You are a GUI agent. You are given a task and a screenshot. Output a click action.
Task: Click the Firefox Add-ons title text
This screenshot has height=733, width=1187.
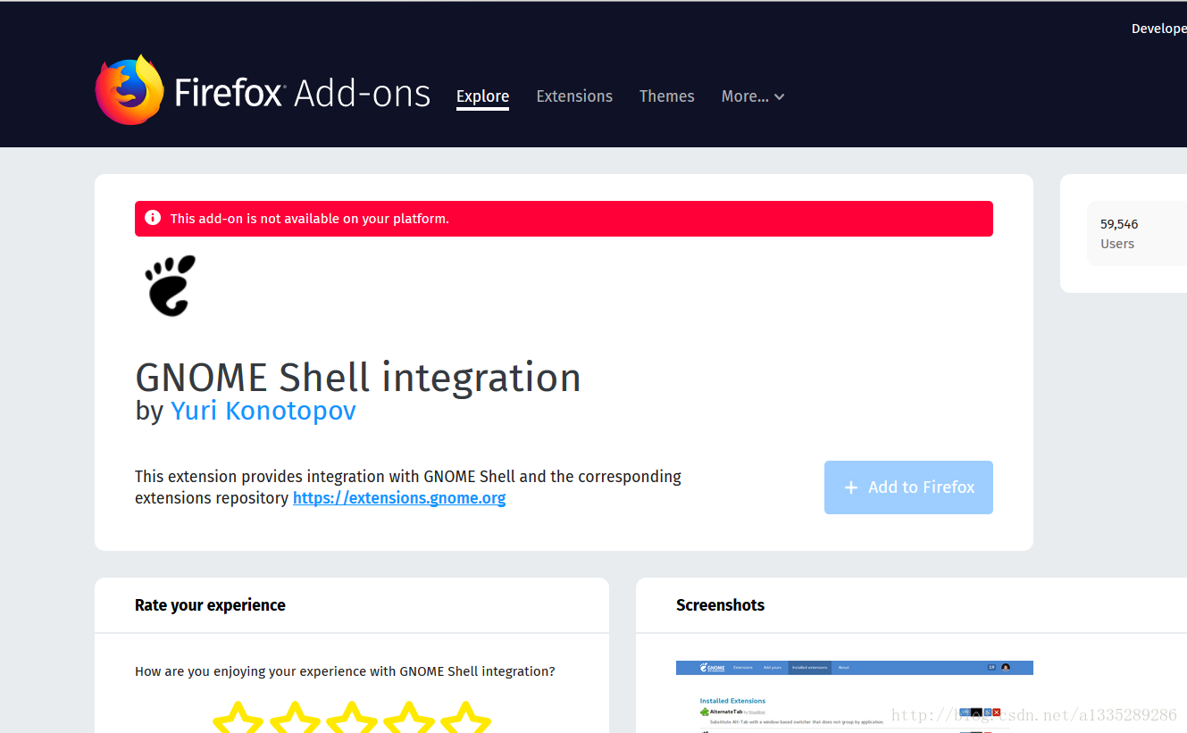[x=303, y=93]
